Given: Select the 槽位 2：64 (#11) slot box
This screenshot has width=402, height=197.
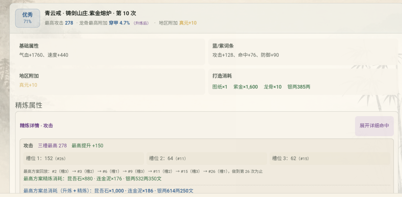Looking at the screenshot, I should 207,159.
